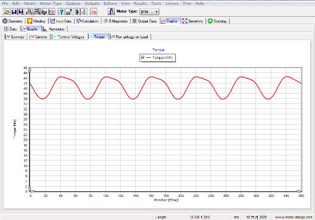This screenshot has height=220, width=315.
Task: Switch to the Geometry tab
Action: point(13,21)
